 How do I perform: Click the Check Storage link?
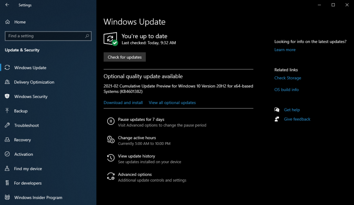point(288,78)
